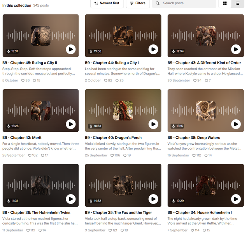Play Chapter 34: House Hohenheim I audio
Screen dimensions: 249x237
coord(236,199)
